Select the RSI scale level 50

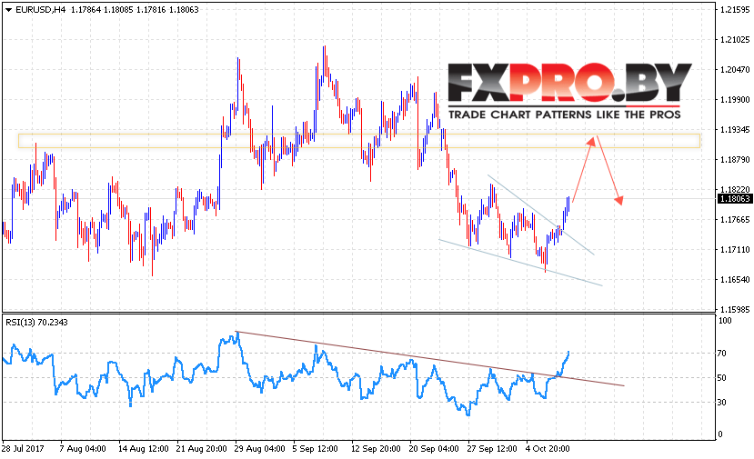click(722, 378)
